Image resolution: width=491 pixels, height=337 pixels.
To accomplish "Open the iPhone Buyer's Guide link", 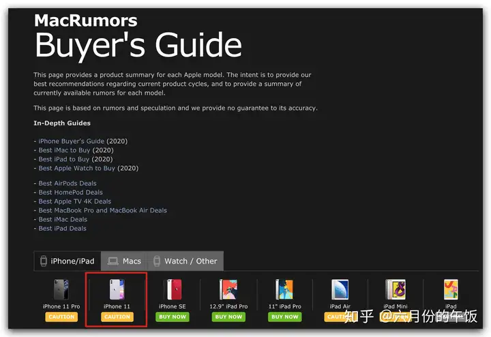I will (72, 141).
